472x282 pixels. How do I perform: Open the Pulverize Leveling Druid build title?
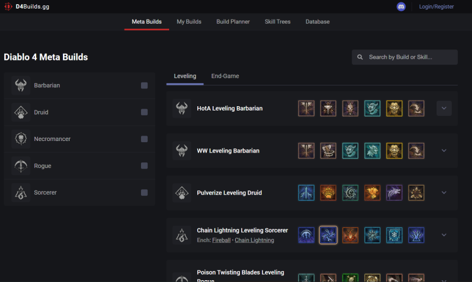click(x=230, y=193)
